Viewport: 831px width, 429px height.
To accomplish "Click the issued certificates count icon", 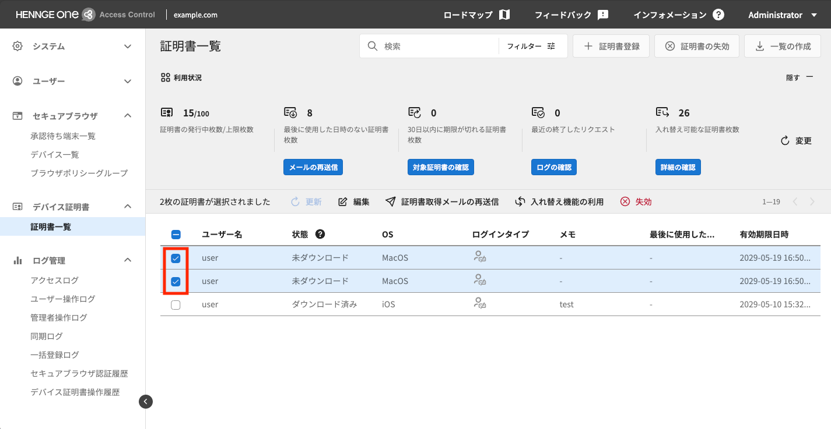I will (x=167, y=112).
